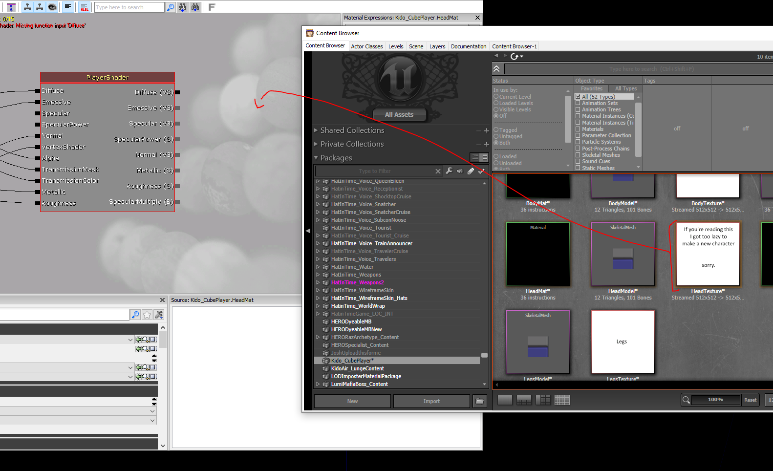The image size is (773, 471).
Task: Click the pencil icon in Packages filter bar
Action: [471, 171]
